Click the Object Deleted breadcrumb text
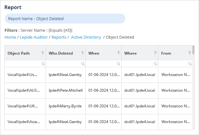The image size is (199, 135). point(120,37)
